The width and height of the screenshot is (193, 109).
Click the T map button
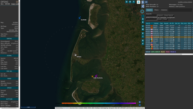pos(134,2)
